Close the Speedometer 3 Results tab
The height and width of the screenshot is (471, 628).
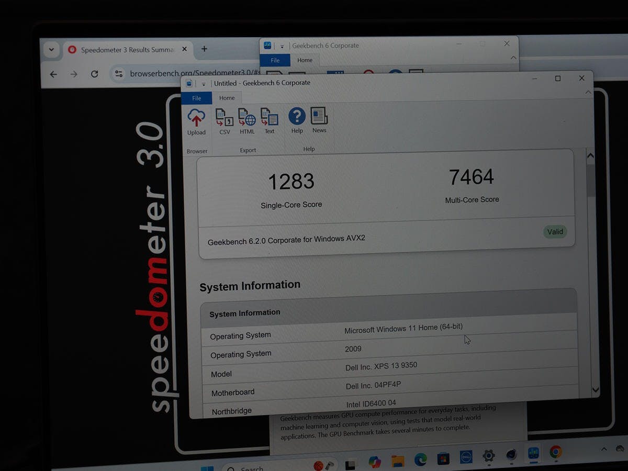coord(184,49)
